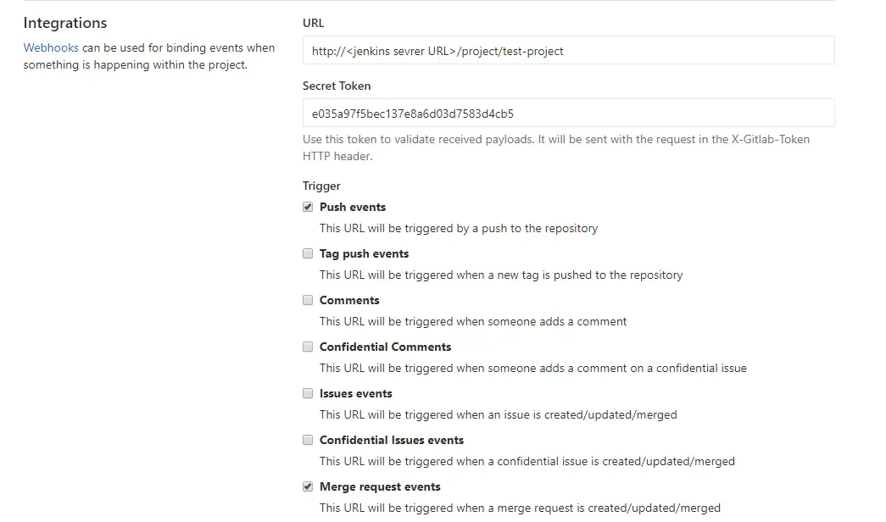The height and width of the screenshot is (522, 886).
Task: Click the Merge request events label
Action: pyautogui.click(x=379, y=486)
